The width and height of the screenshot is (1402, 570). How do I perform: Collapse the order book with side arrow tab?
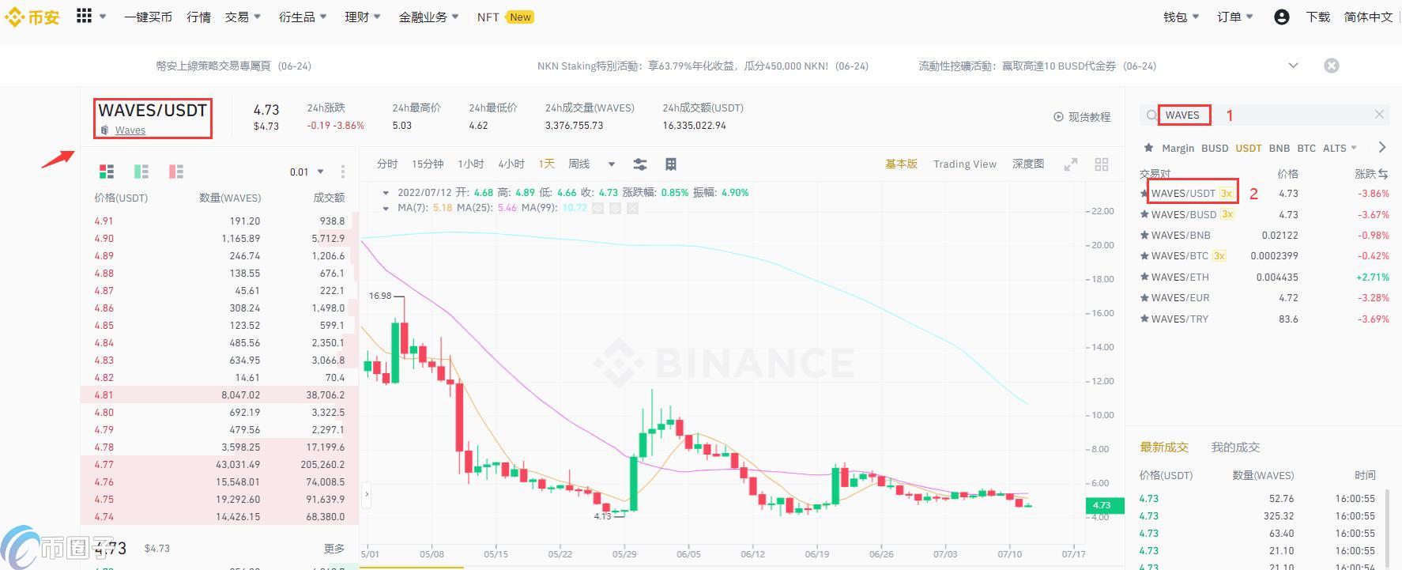[366, 495]
